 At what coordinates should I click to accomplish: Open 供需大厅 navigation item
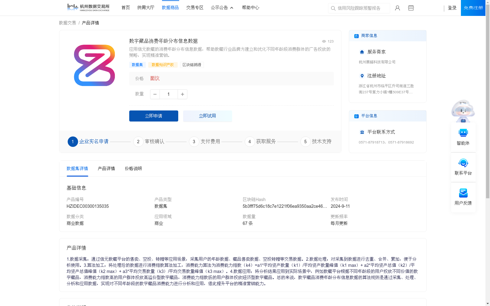[x=146, y=8]
